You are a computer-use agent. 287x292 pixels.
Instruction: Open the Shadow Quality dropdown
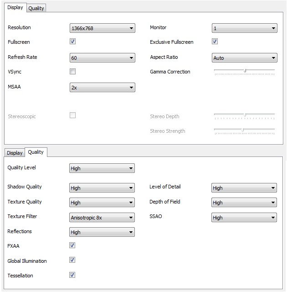102,188
